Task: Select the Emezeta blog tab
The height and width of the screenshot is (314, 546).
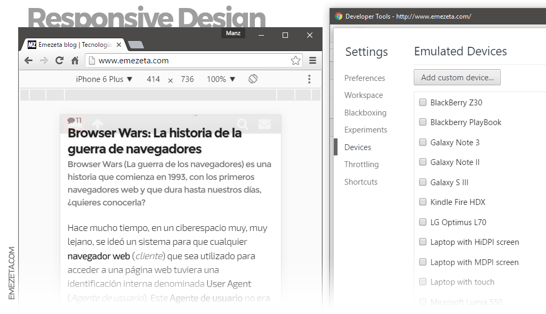Action: coord(73,45)
